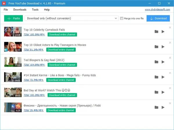Image resolution: width=174 pixels, height=130 pixels.
Task: Remove Top 10 Oldest Actors video from list
Action: (x=170, y=43)
